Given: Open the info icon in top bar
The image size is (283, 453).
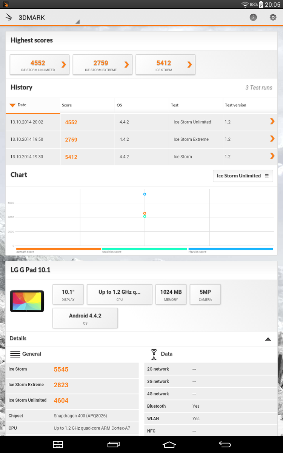Looking at the screenshot, I should (253, 17).
